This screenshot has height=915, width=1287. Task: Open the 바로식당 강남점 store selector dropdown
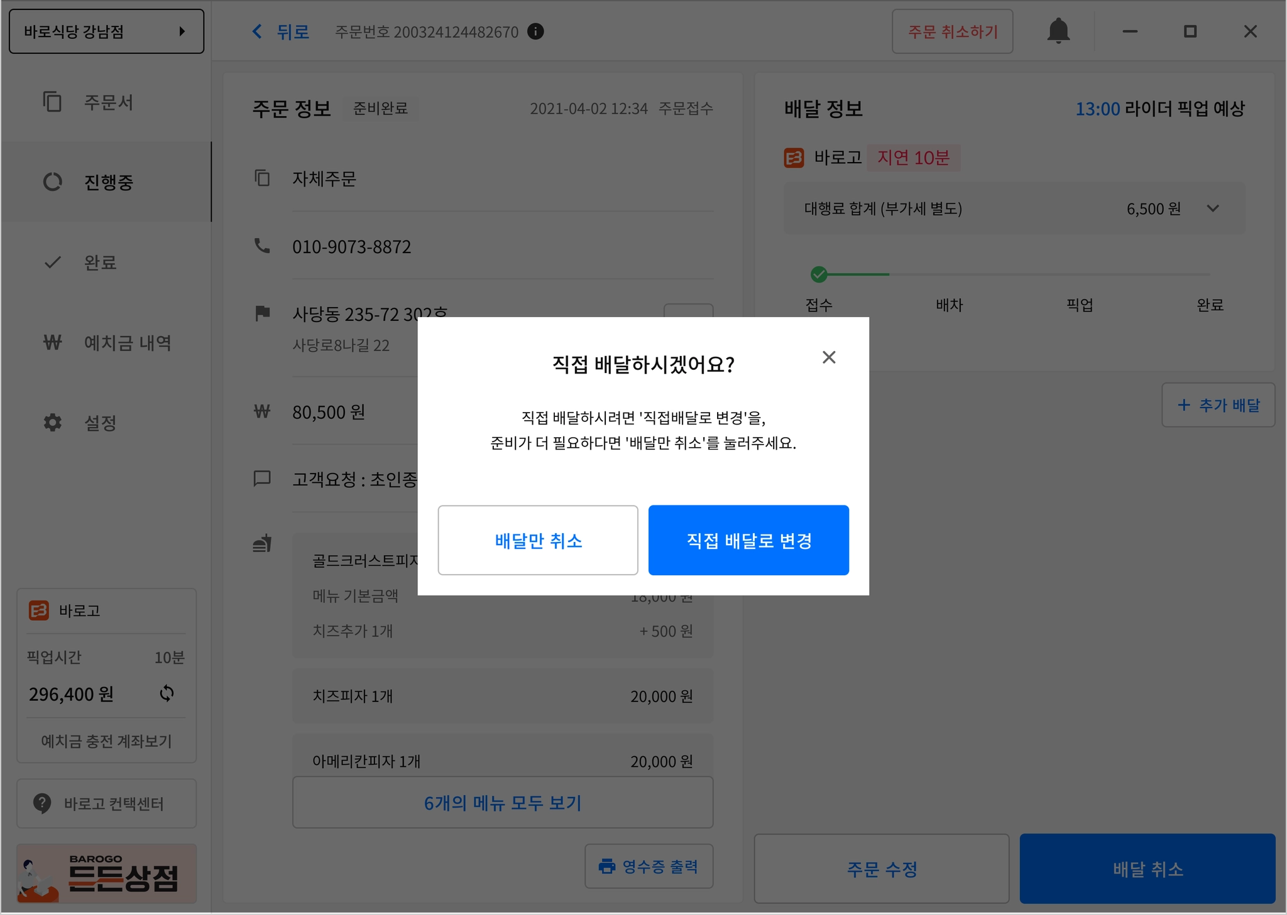coord(106,31)
